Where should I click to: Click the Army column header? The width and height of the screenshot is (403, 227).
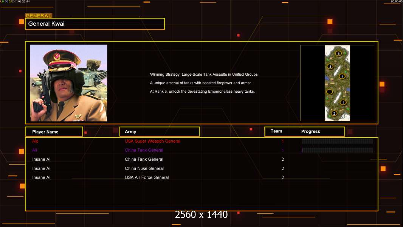click(x=160, y=132)
